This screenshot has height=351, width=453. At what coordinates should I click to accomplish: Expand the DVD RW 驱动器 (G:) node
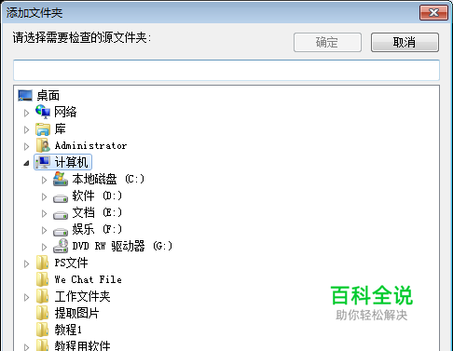click(x=44, y=247)
